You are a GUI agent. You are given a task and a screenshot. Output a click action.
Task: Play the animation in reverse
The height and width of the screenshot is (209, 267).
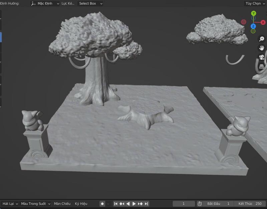[x=128, y=204]
